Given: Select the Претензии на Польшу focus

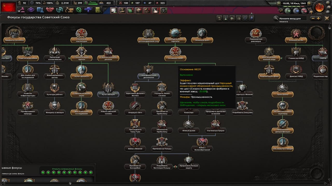Looking at the screenshot, I should (x=162, y=144).
